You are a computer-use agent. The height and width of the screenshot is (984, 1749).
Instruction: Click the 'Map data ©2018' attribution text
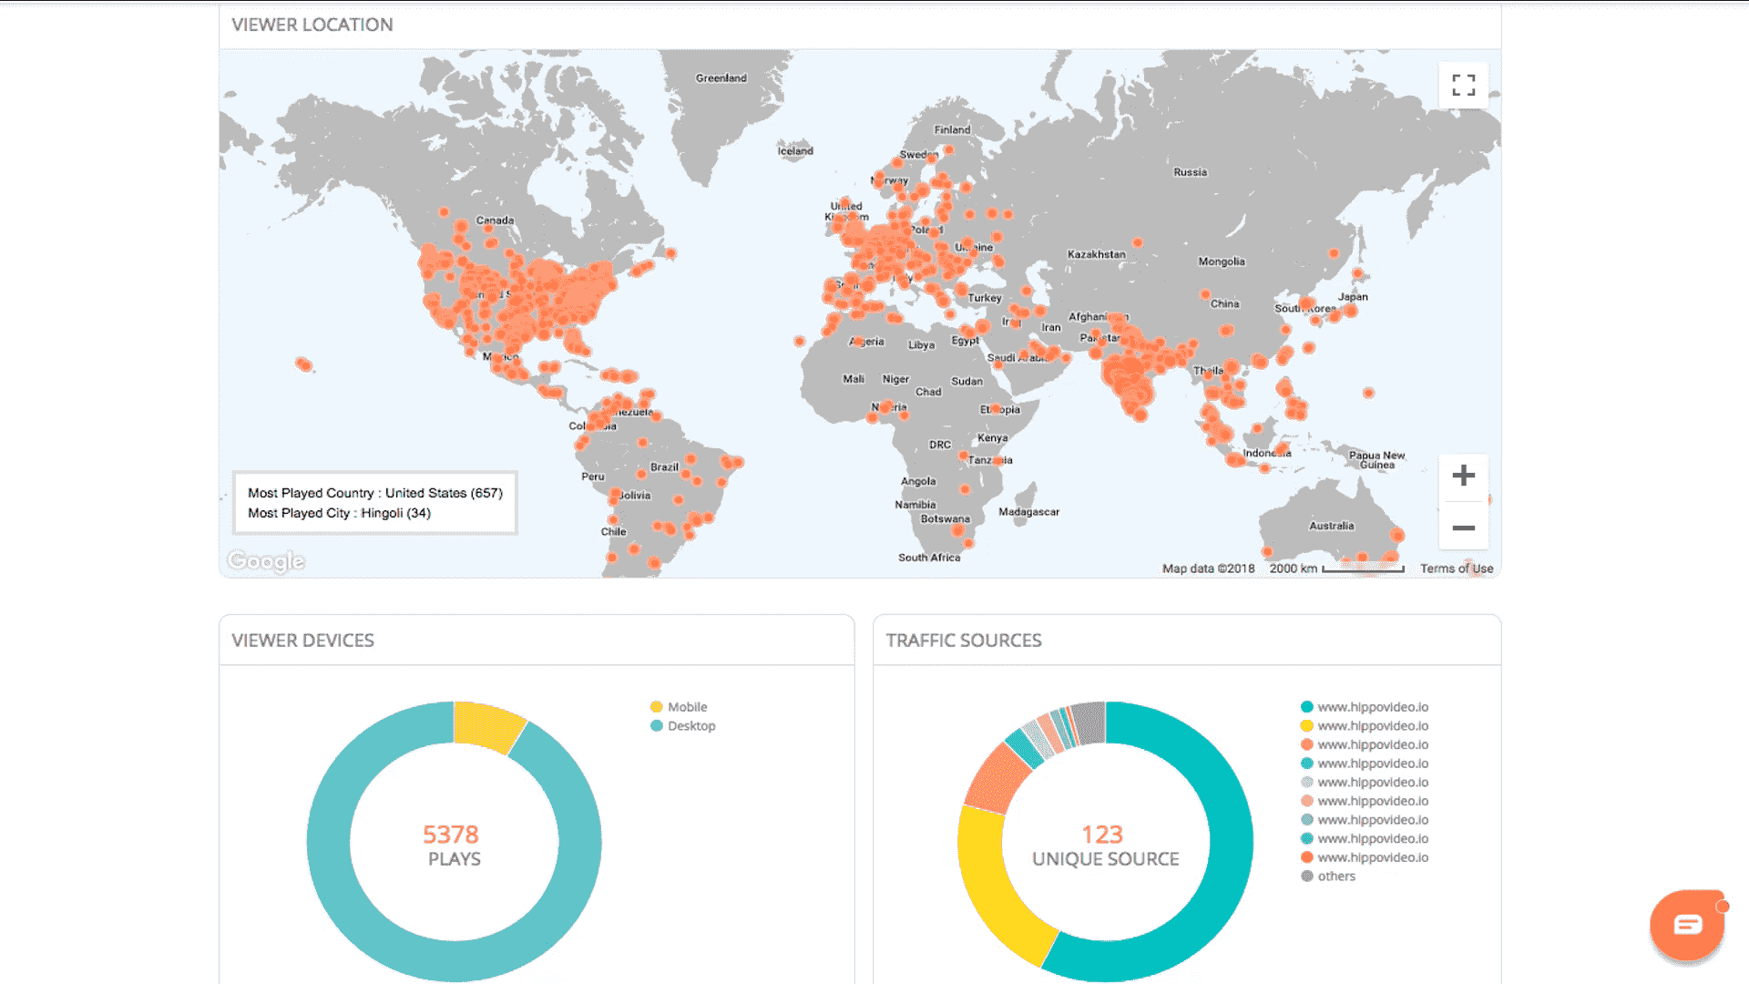tap(1207, 569)
